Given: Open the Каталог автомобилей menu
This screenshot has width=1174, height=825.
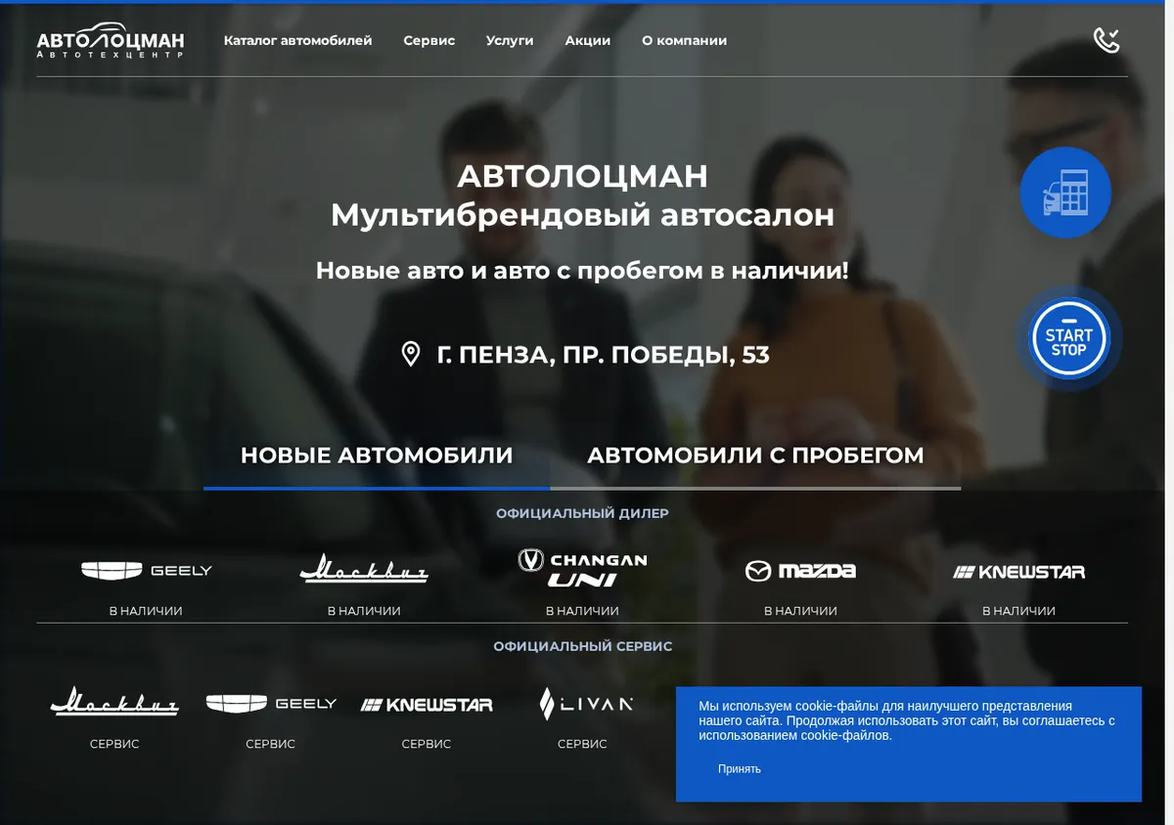Looking at the screenshot, I should tap(297, 41).
